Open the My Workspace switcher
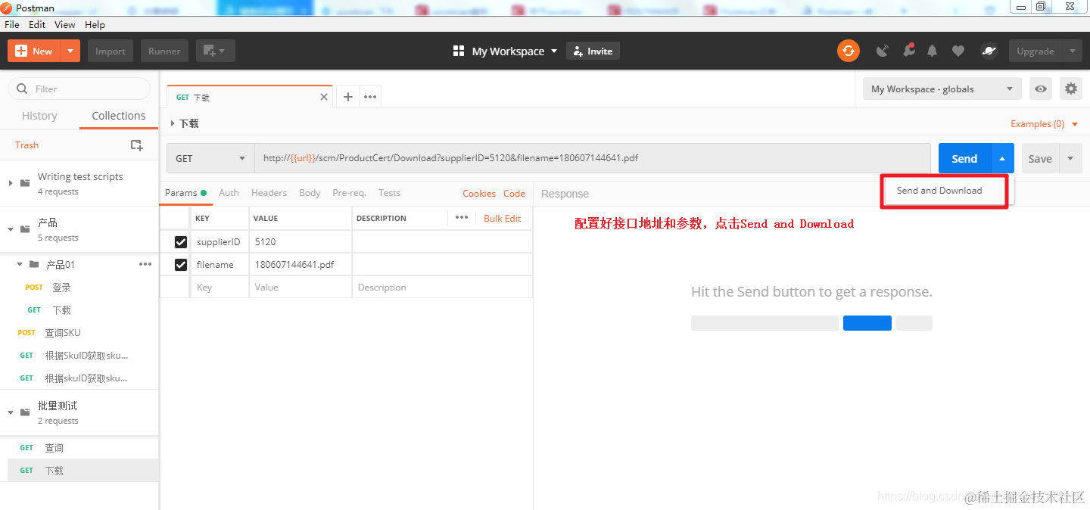1090x510 pixels. pyautogui.click(x=505, y=51)
